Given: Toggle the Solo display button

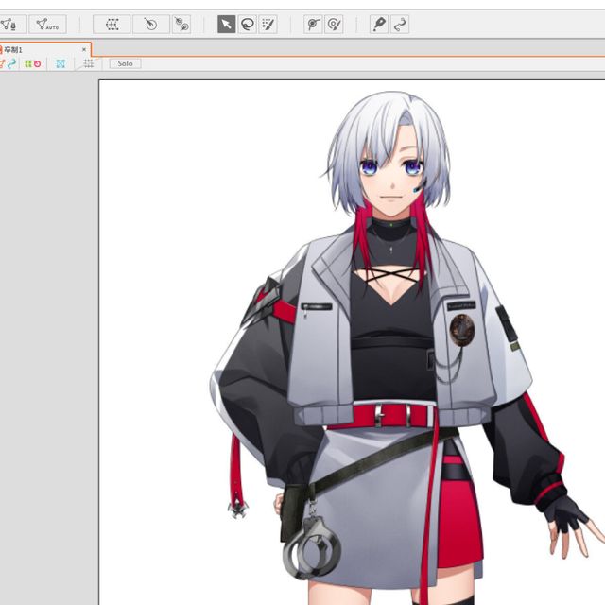Looking at the screenshot, I should [x=125, y=63].
